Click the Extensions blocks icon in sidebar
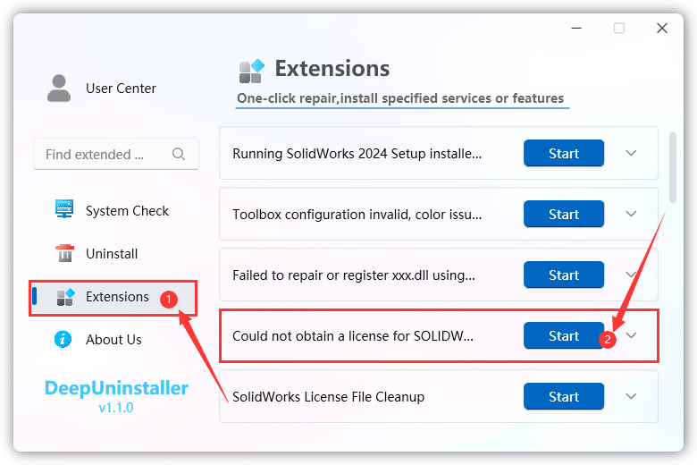This screenshot has height=465, width=697. pos(64,297)
